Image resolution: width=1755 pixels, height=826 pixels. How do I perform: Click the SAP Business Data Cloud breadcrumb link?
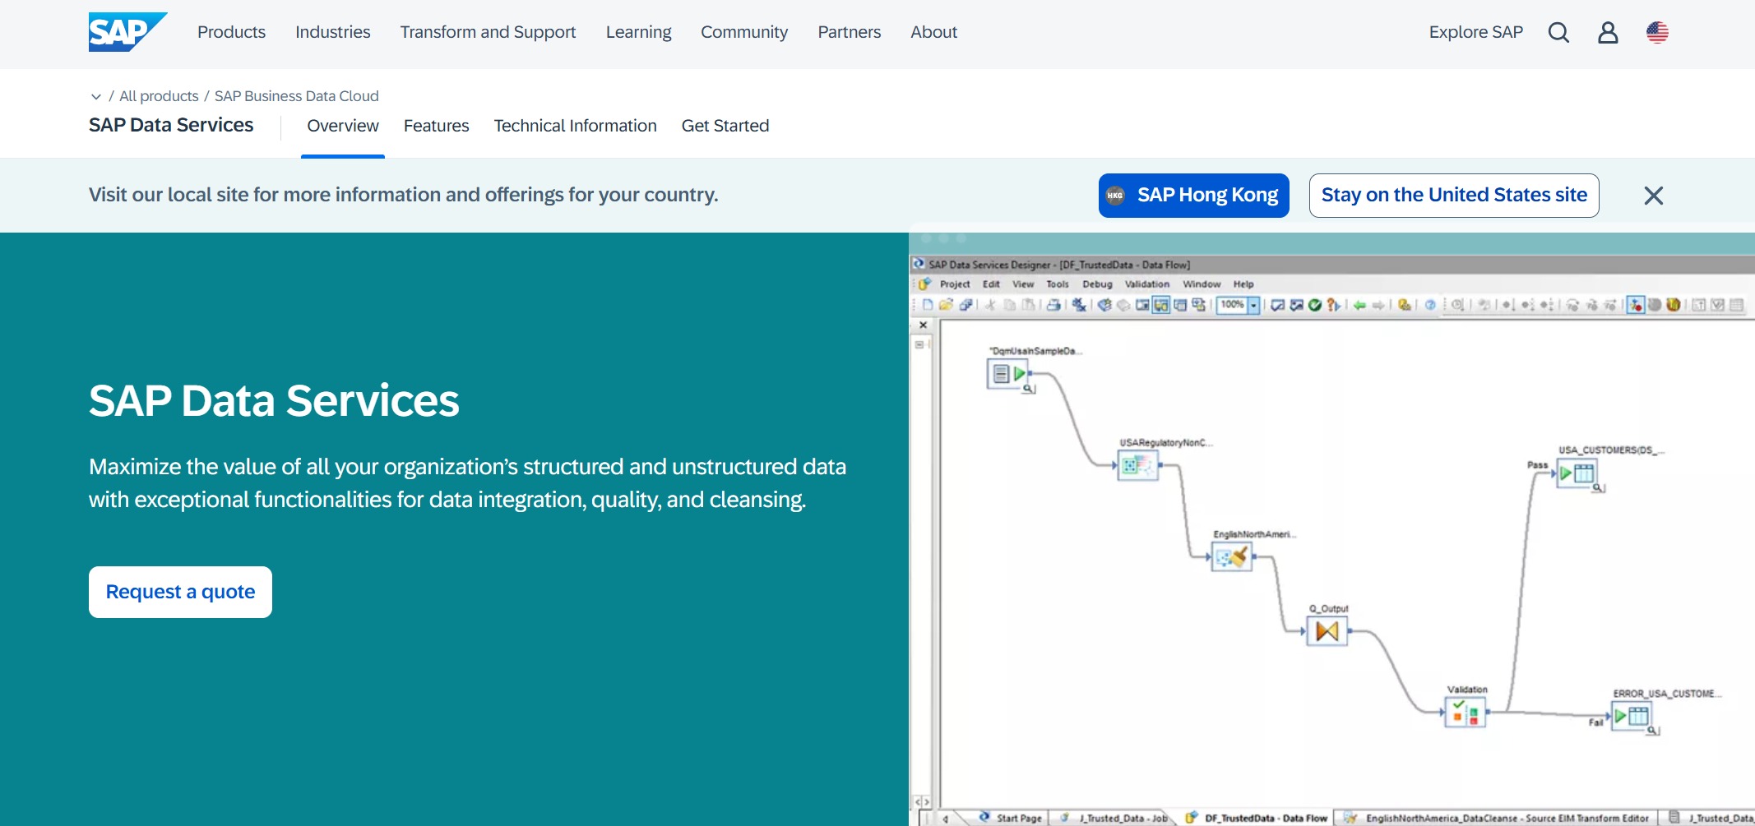[296, 96]
